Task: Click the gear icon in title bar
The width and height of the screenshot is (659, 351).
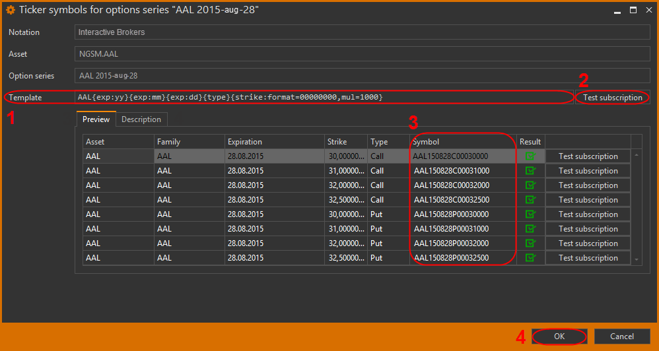Action: [10, 10]
